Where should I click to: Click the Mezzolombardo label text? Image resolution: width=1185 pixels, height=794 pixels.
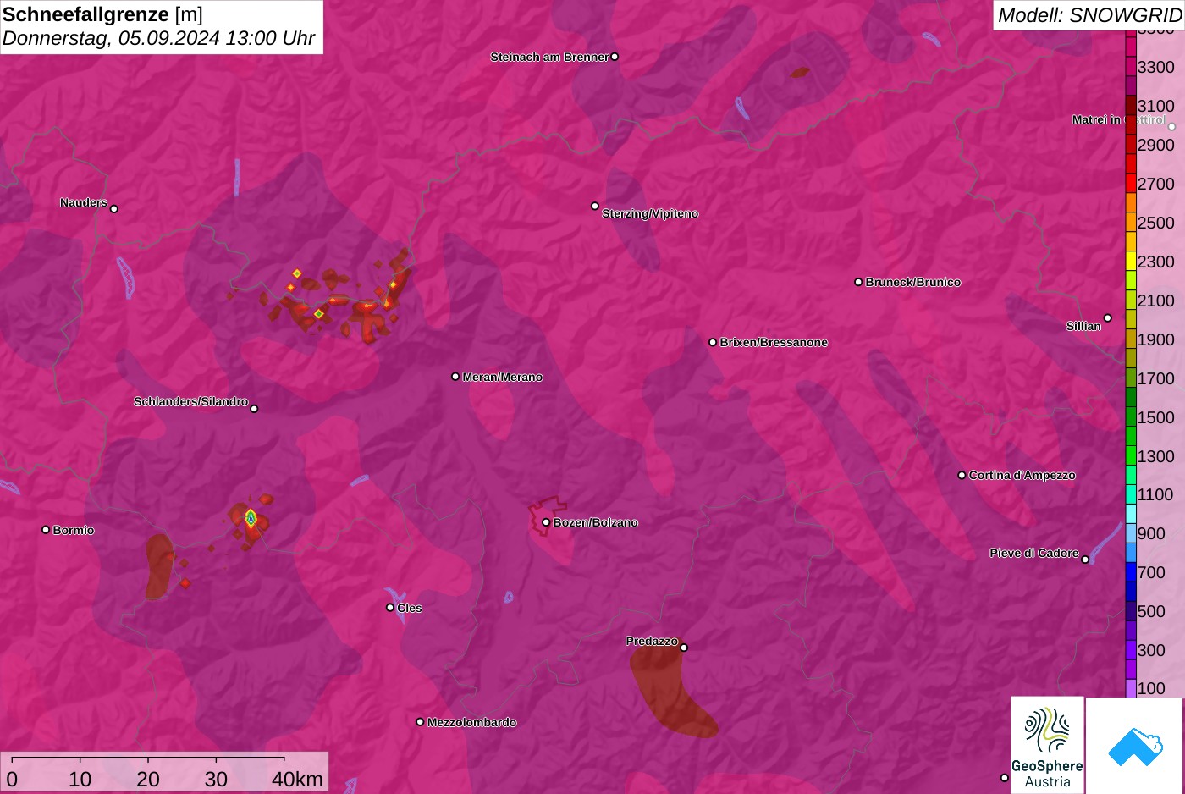[471, 722]
